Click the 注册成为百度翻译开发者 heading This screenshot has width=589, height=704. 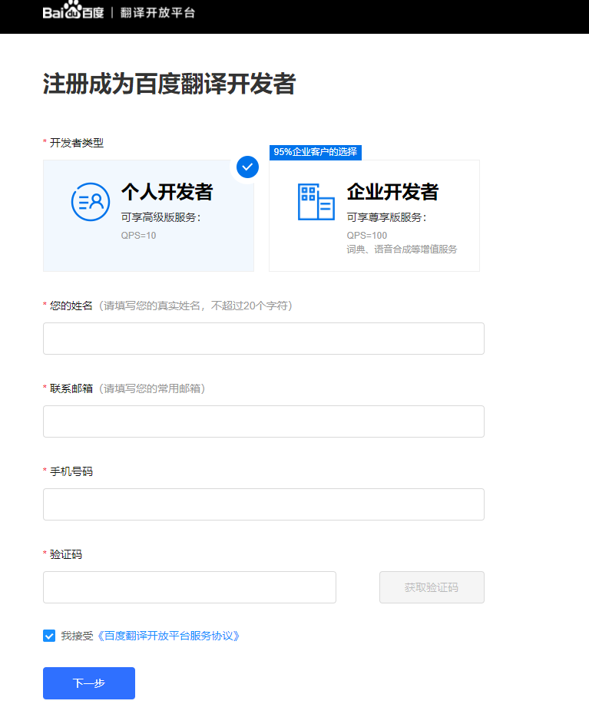[169, 84]
